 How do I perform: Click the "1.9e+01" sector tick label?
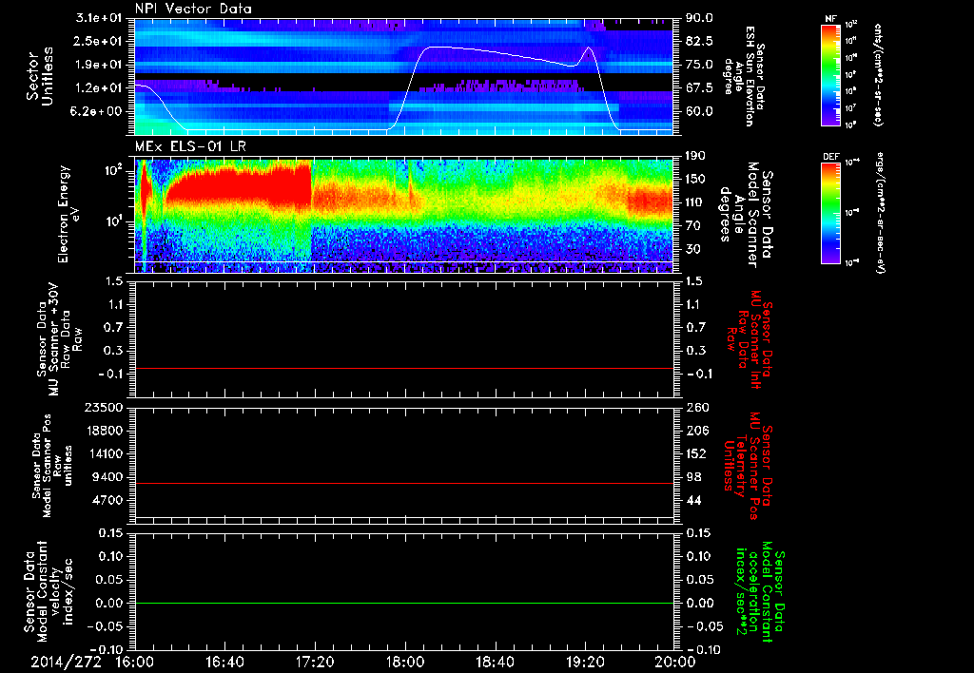pyautogui.click(x=98, y=65)
